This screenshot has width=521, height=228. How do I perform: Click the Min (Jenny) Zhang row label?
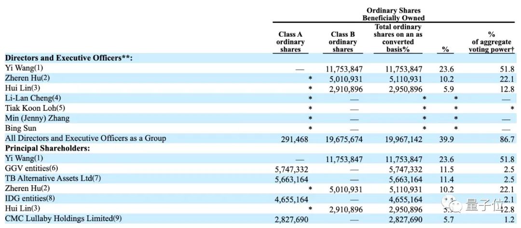[37, 119]
